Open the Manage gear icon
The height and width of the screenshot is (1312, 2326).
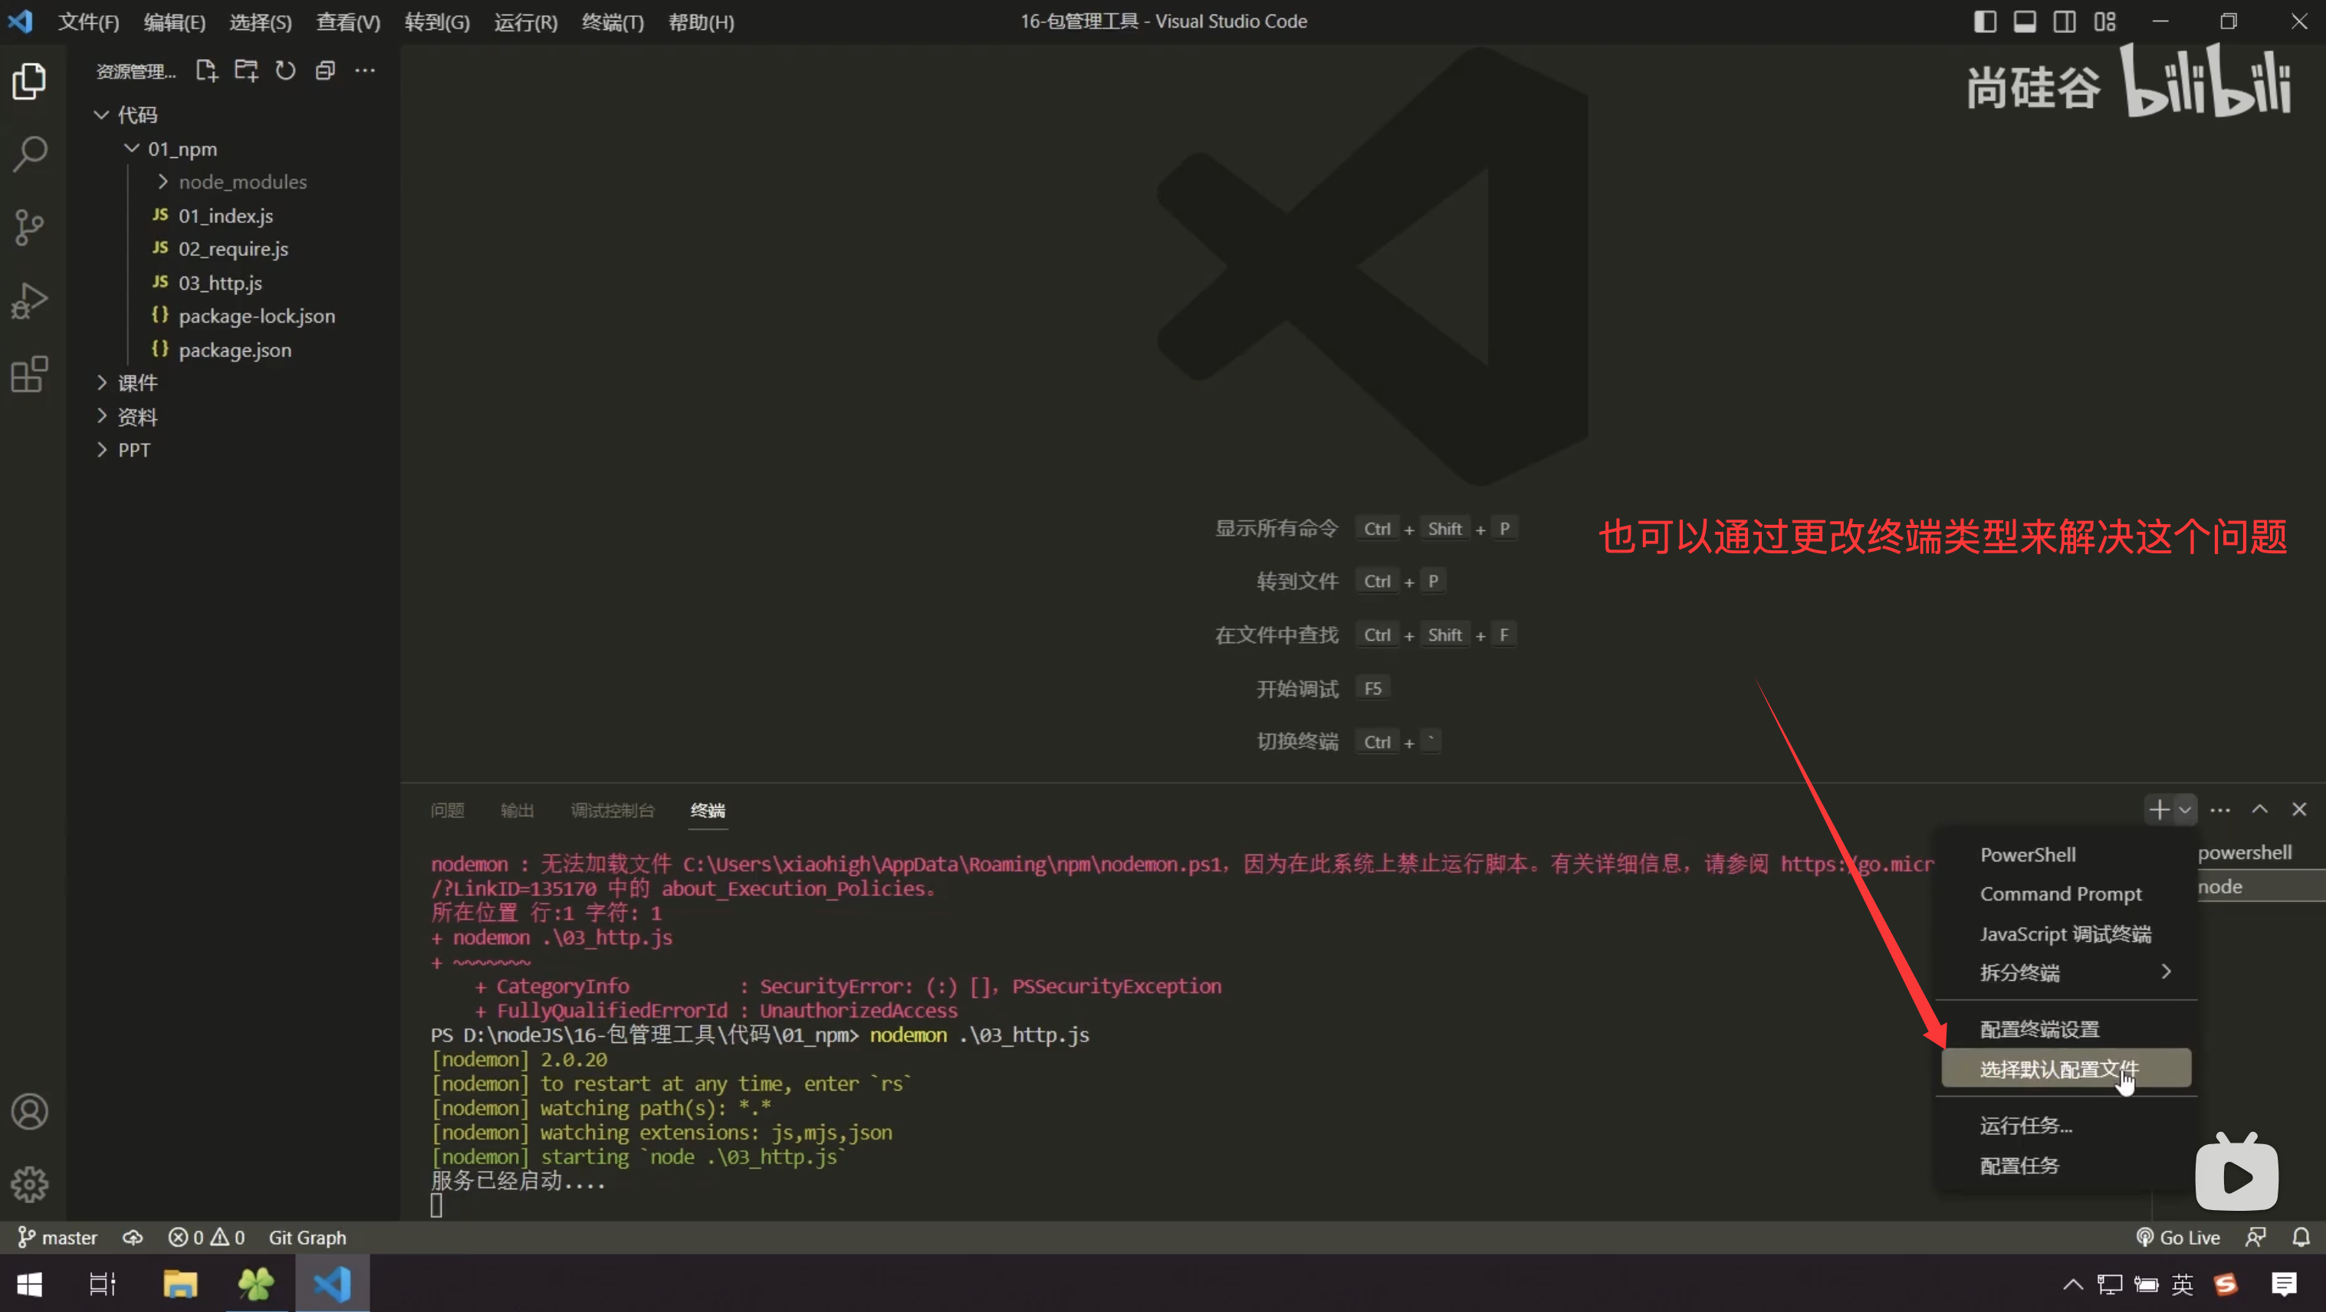point(30,1184)
